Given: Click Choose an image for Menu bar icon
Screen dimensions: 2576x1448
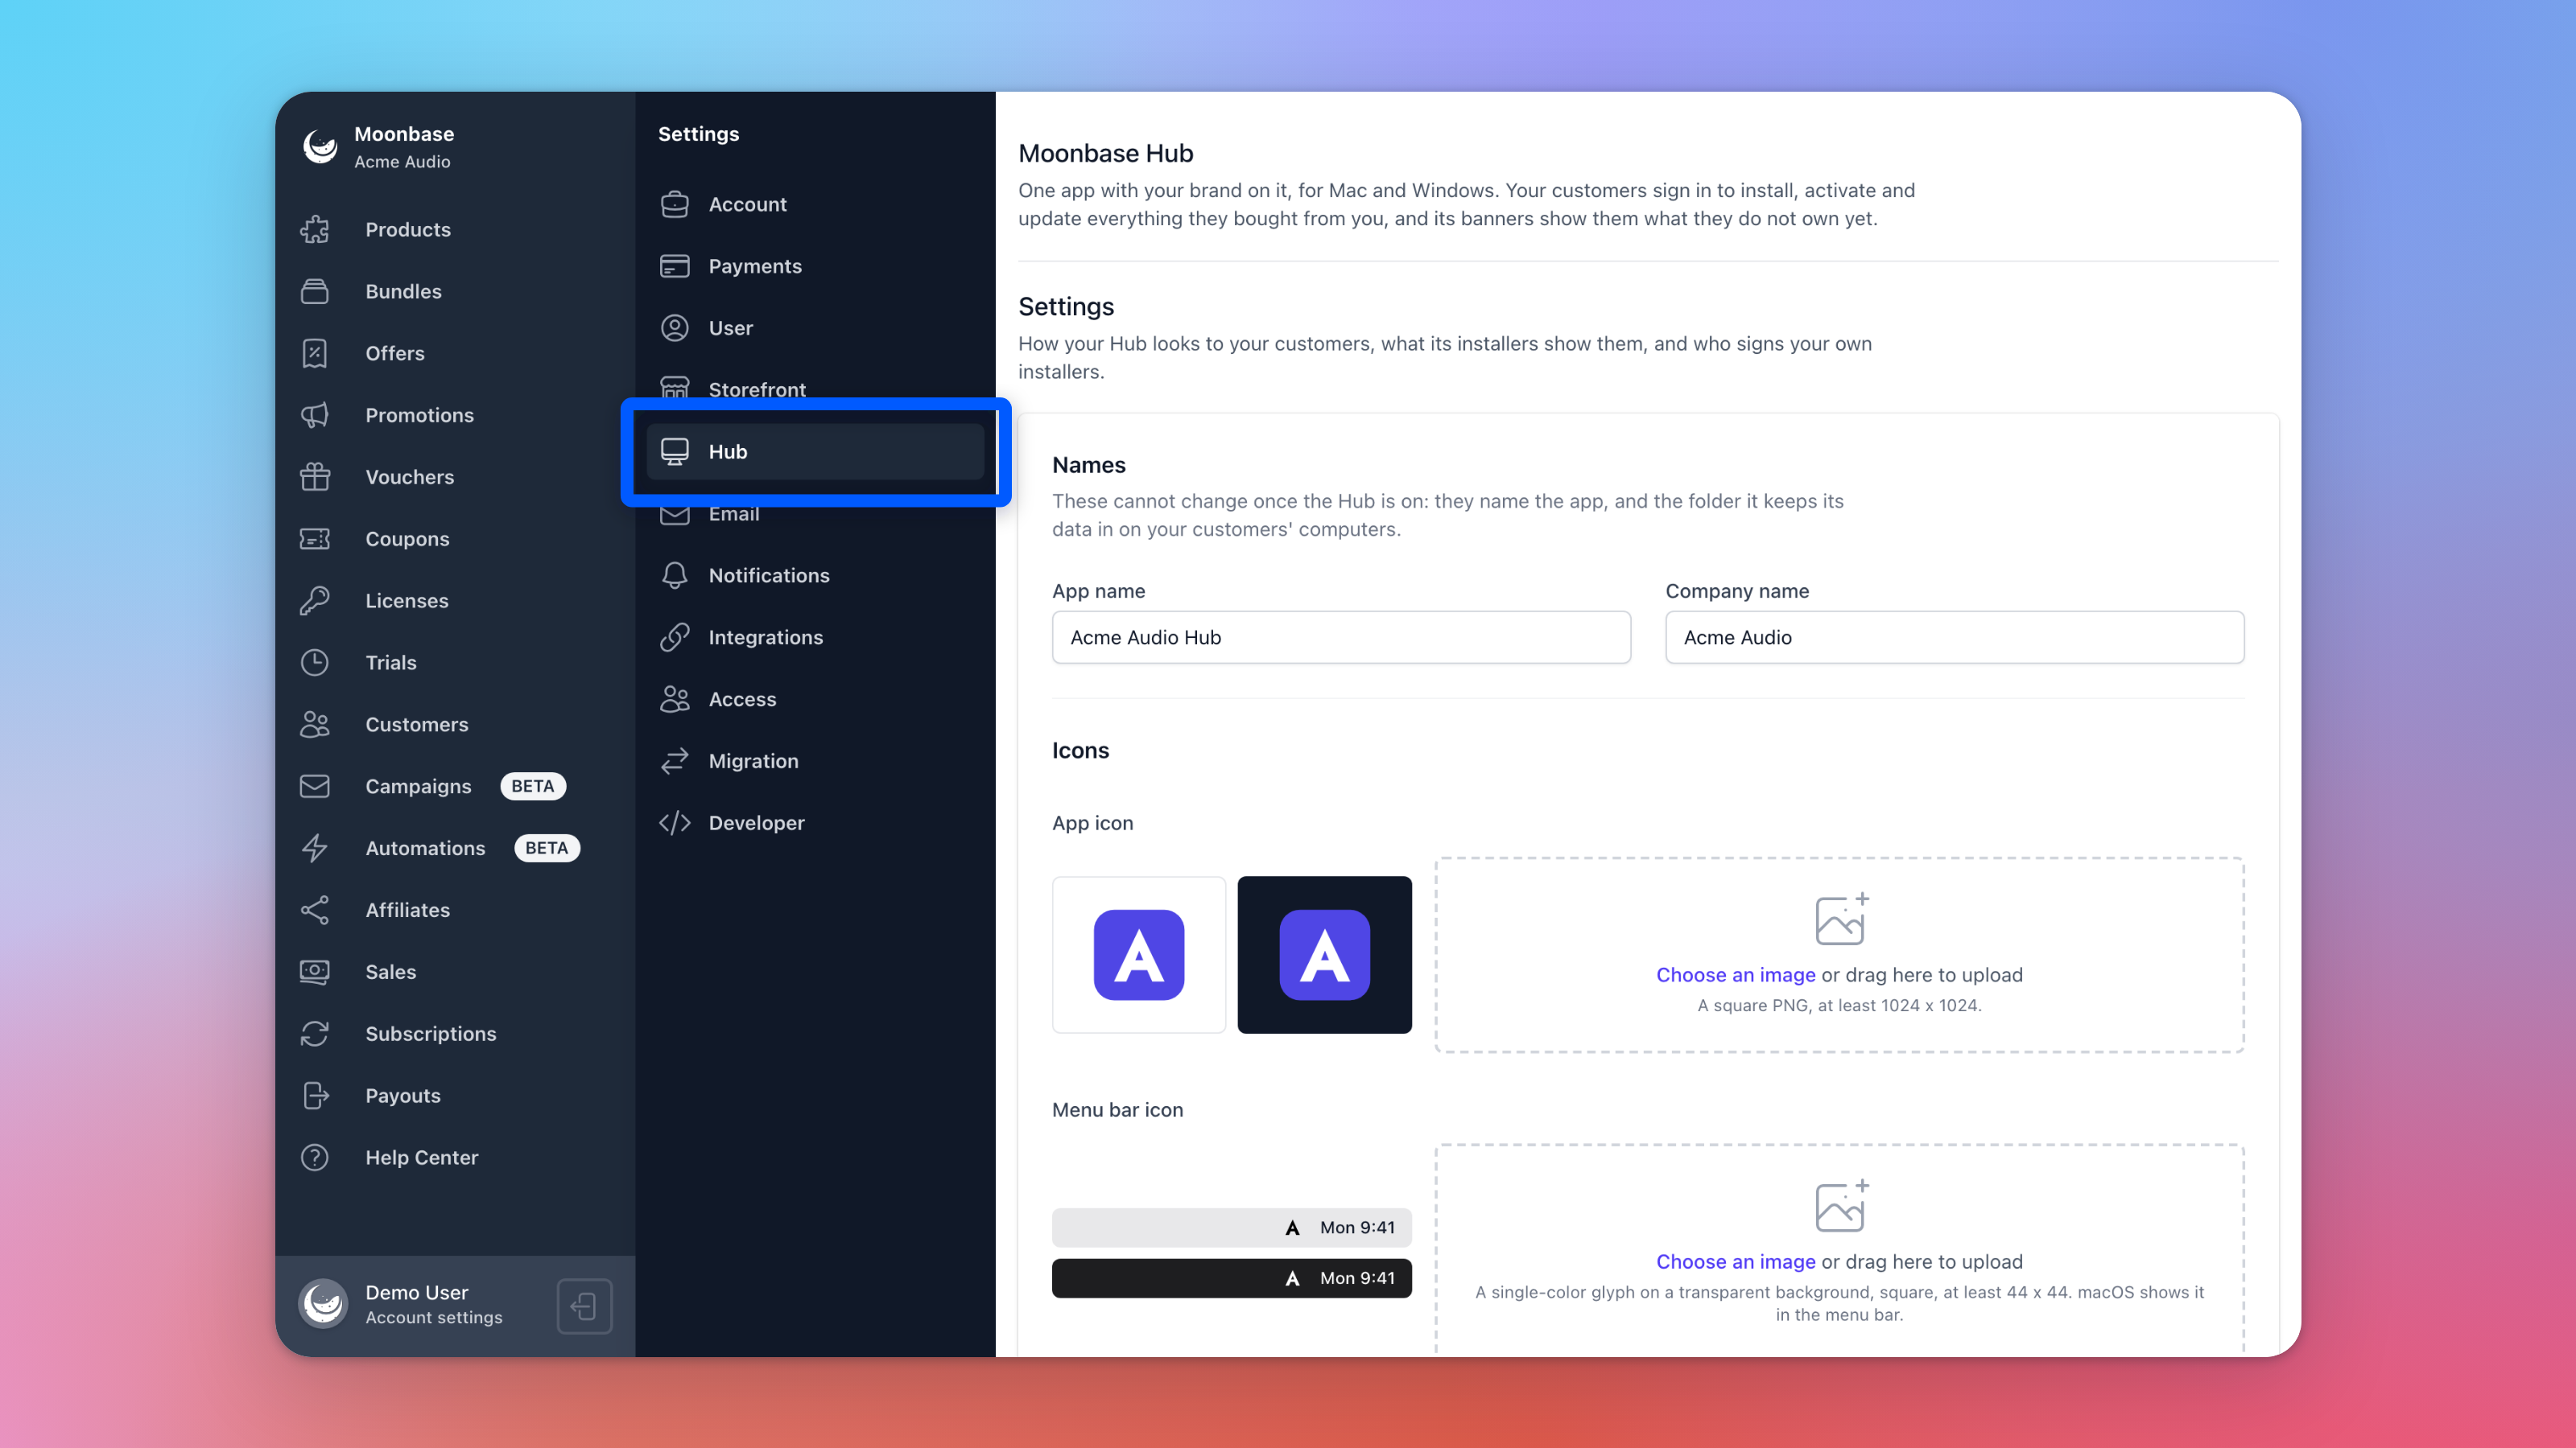Looking at the screenshot, I should [x=1735, y=1262].
